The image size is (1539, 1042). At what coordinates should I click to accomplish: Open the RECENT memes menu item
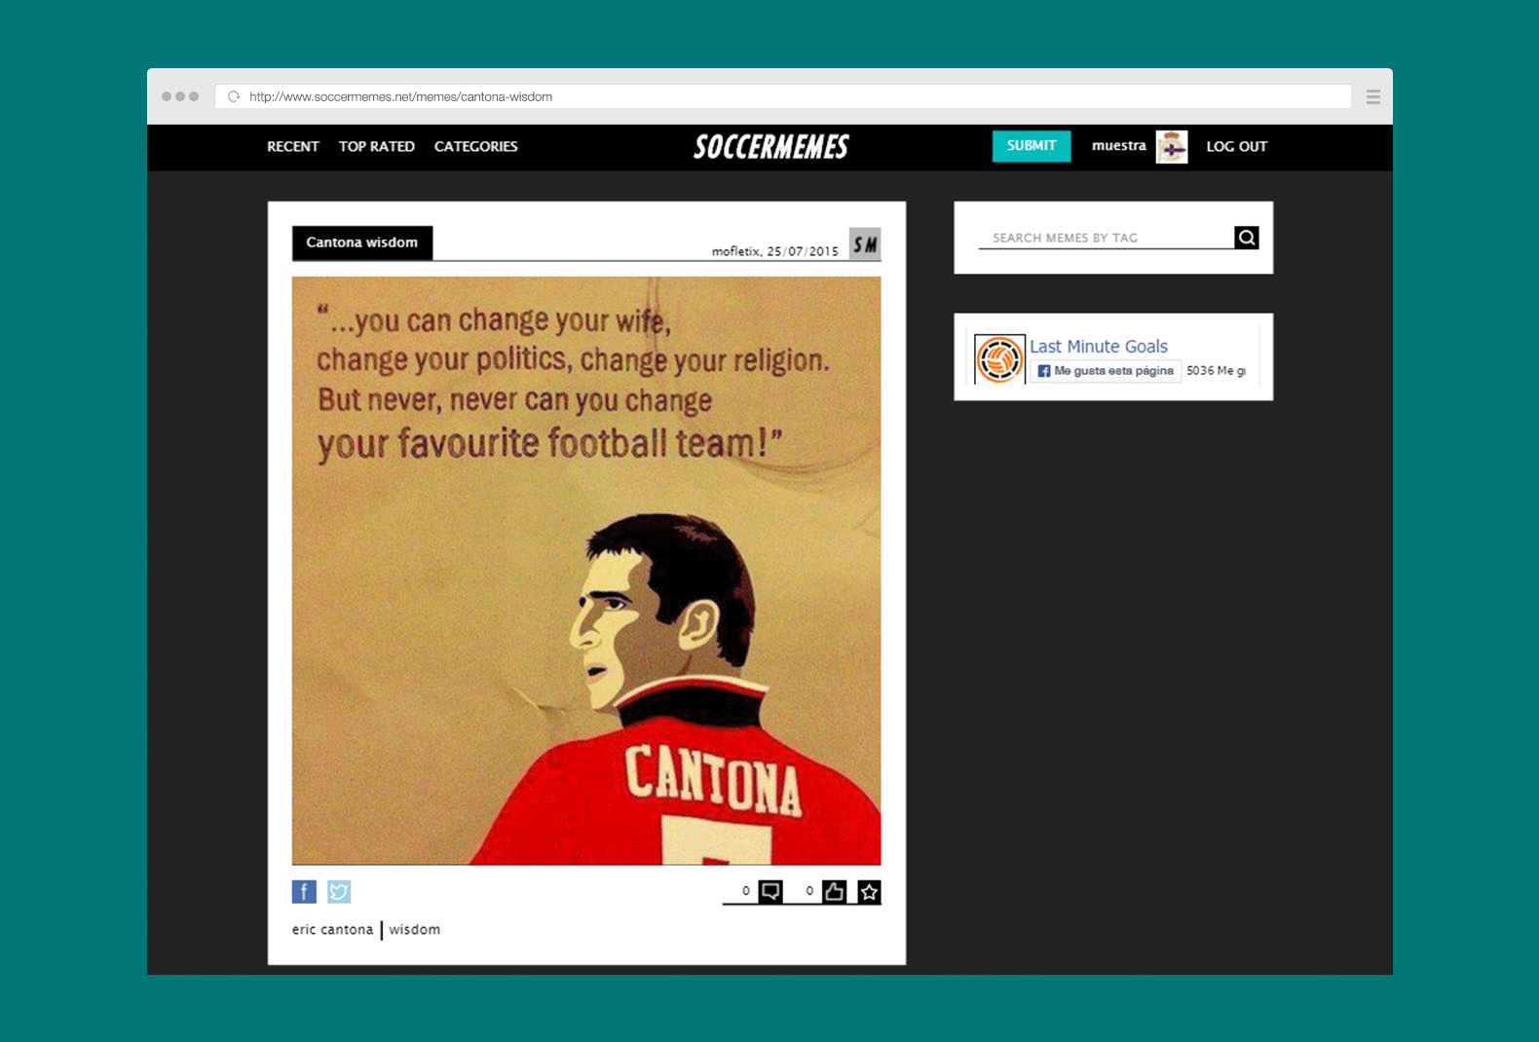pyautogui.click(x=293, y=146)
